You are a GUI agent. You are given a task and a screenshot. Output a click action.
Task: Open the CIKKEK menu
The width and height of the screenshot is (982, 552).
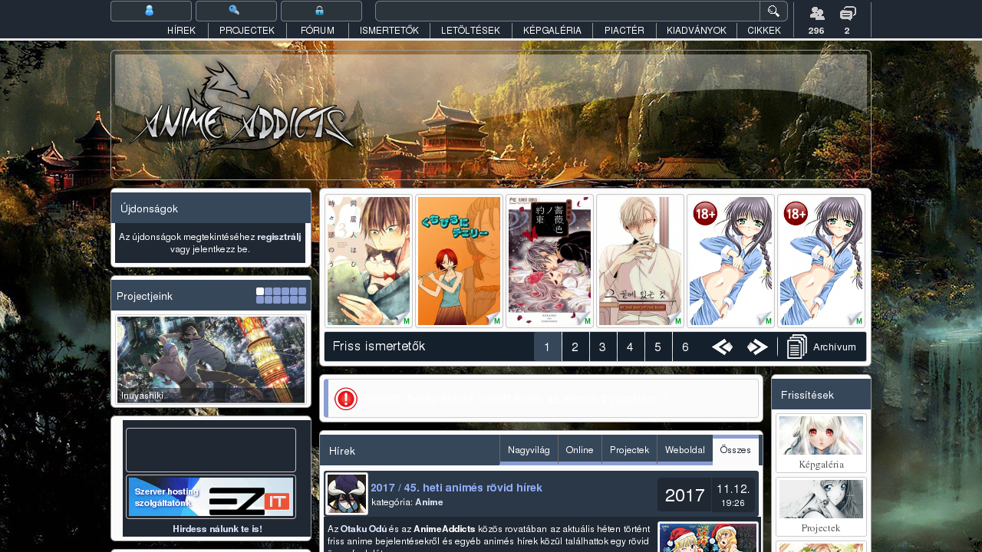(764, 31)
